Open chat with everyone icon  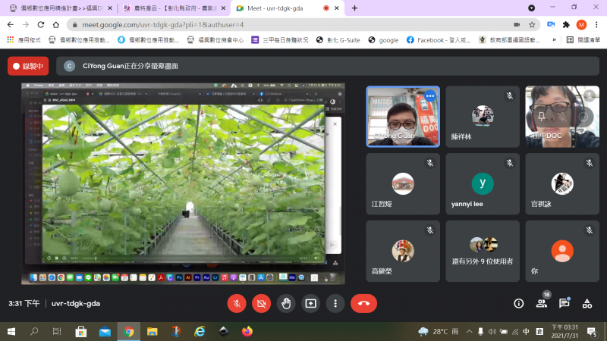coord(564,304)
